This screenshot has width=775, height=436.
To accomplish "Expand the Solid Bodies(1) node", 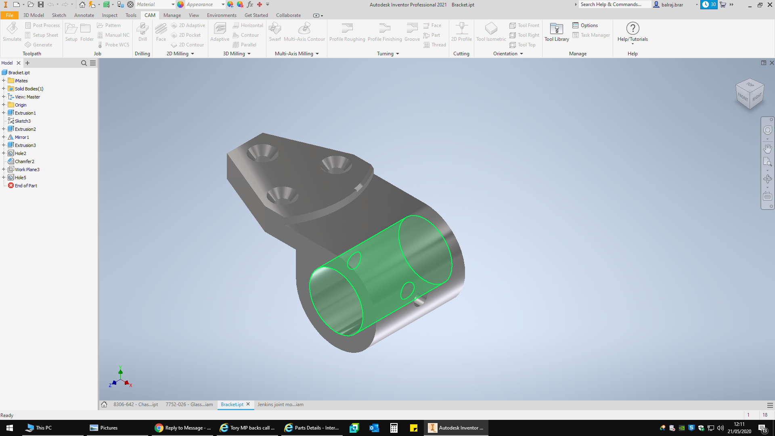I will [4, 89].
